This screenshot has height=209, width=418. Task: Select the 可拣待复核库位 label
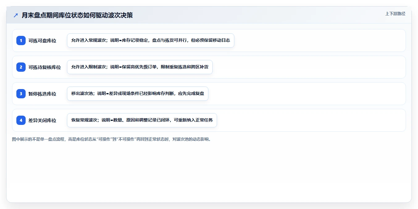pos(45,67)
